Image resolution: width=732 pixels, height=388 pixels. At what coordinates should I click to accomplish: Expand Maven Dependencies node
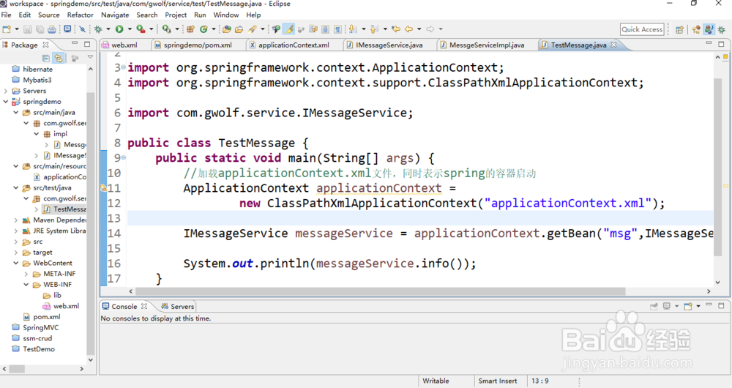(16, 220)
